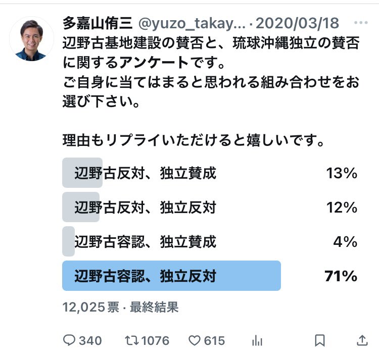Click the 340 replies count
The image size is (379, 358).
[90, 340]
